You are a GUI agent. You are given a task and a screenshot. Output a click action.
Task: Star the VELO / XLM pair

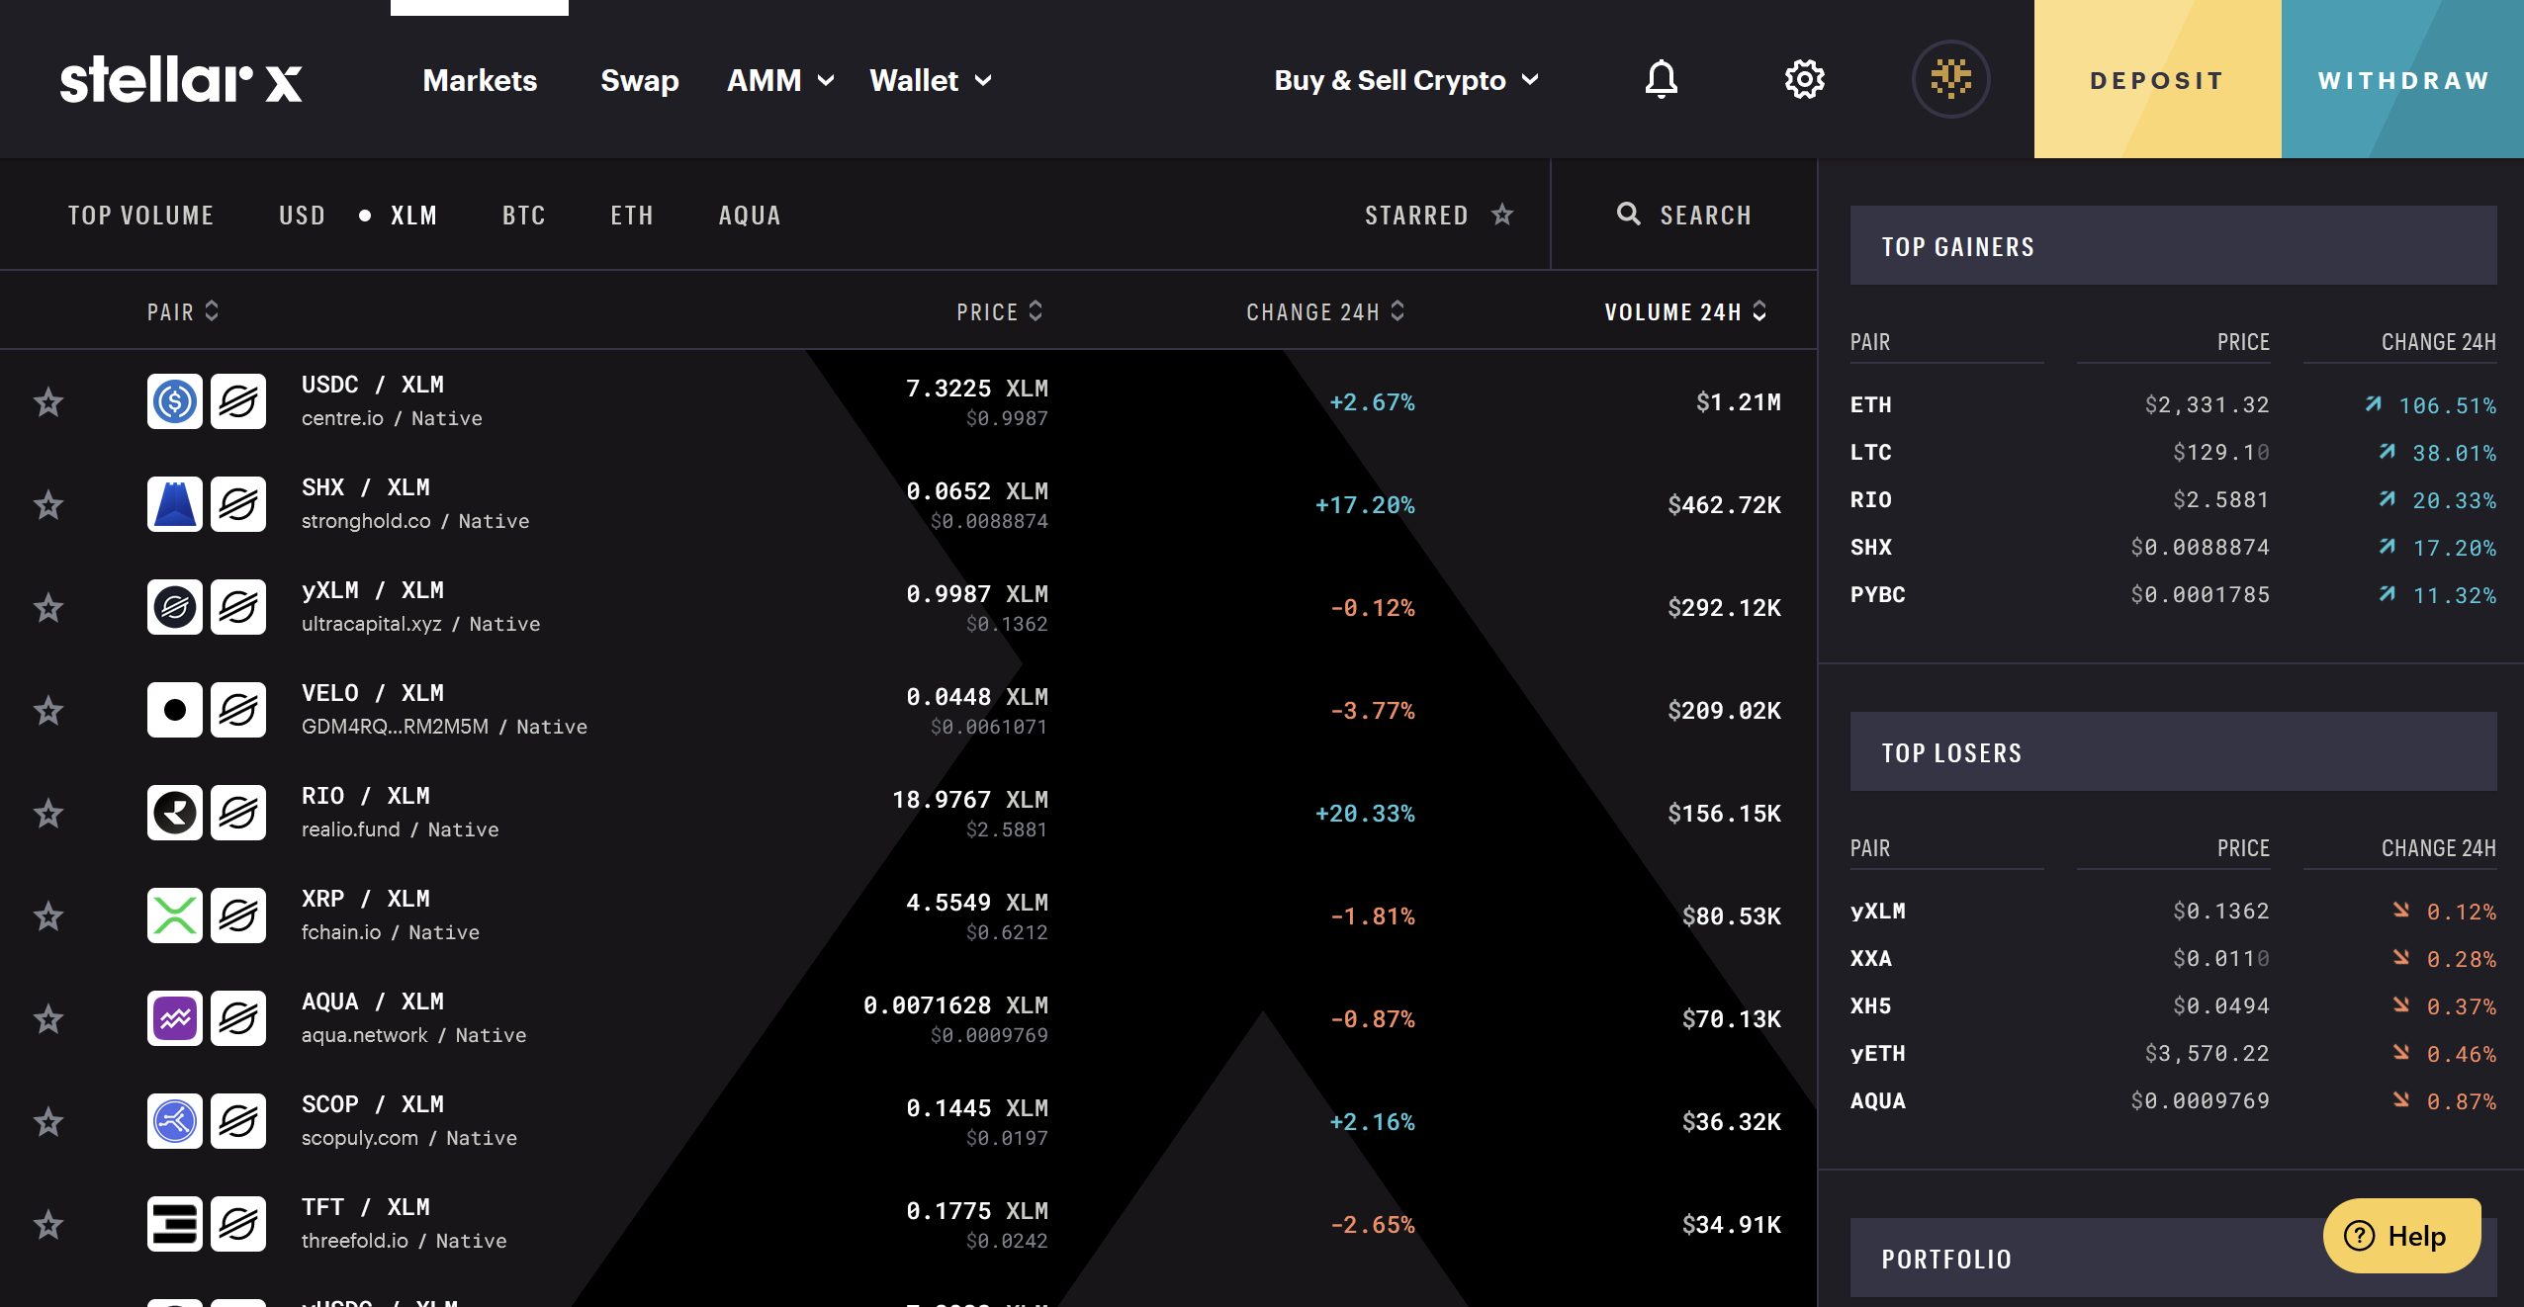(x=48, y=711)
